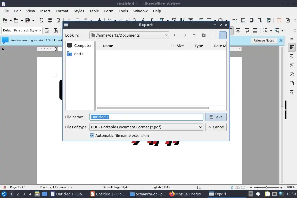Expand the Save dropdown arrow
The image size is (297, 198).
click(33, 20)
